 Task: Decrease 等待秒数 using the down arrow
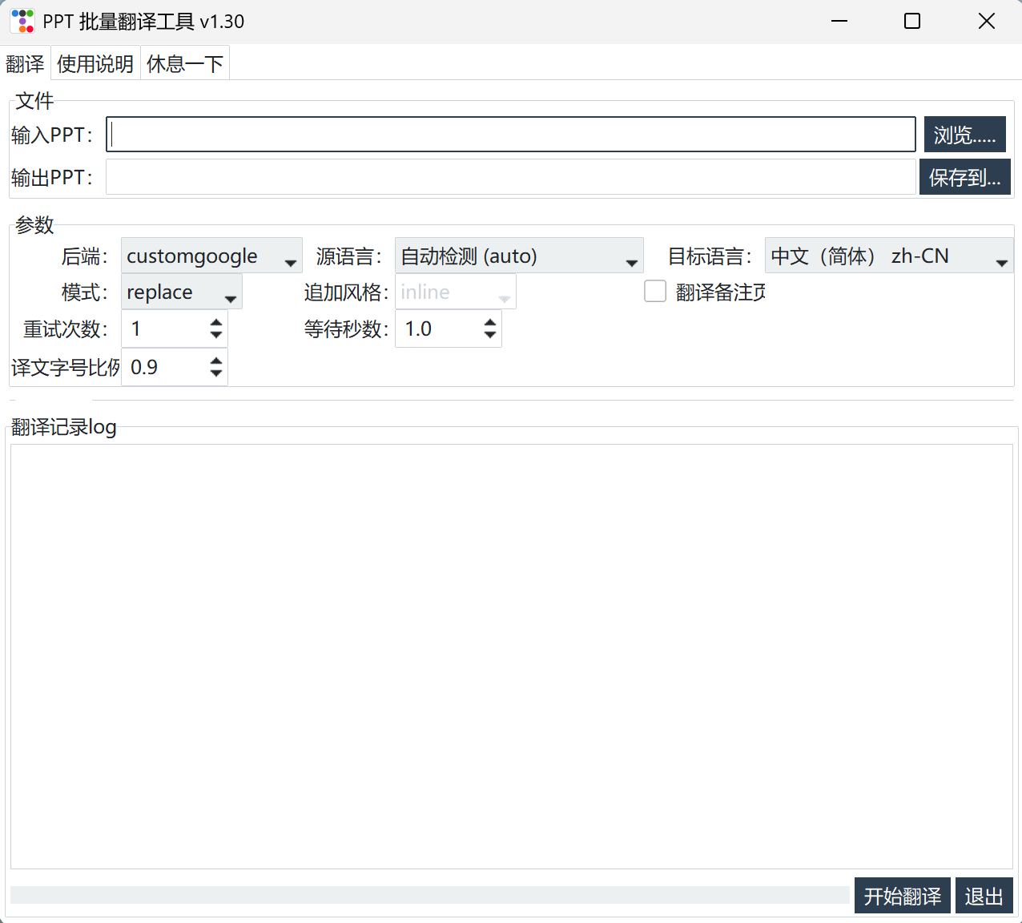pyautogui.click(x=490, y=335)
